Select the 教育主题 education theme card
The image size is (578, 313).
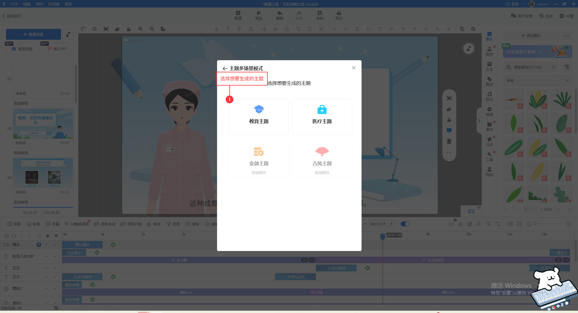click(x=259, y=116)
